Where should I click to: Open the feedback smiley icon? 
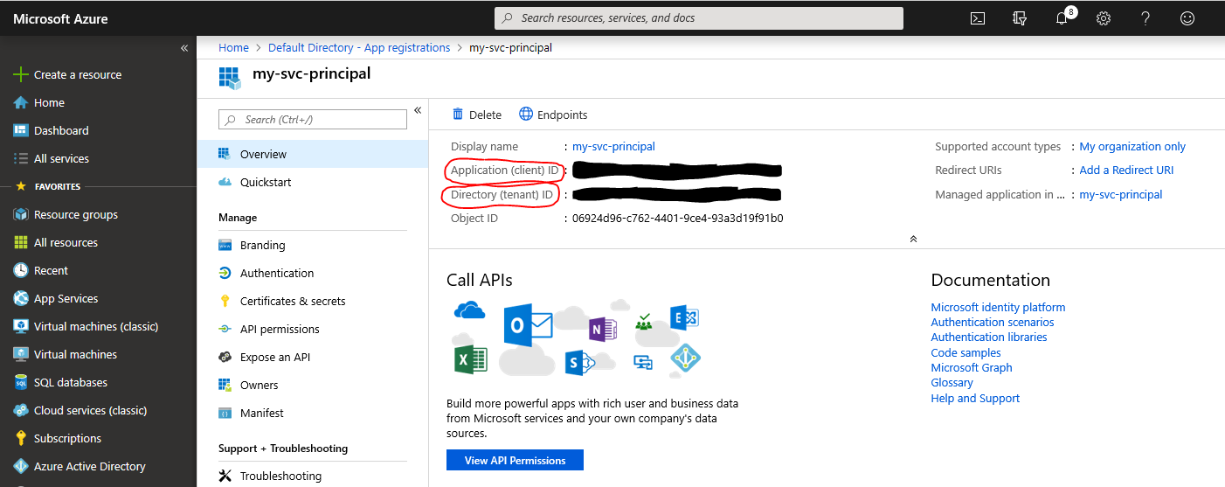click(1187, 18)
